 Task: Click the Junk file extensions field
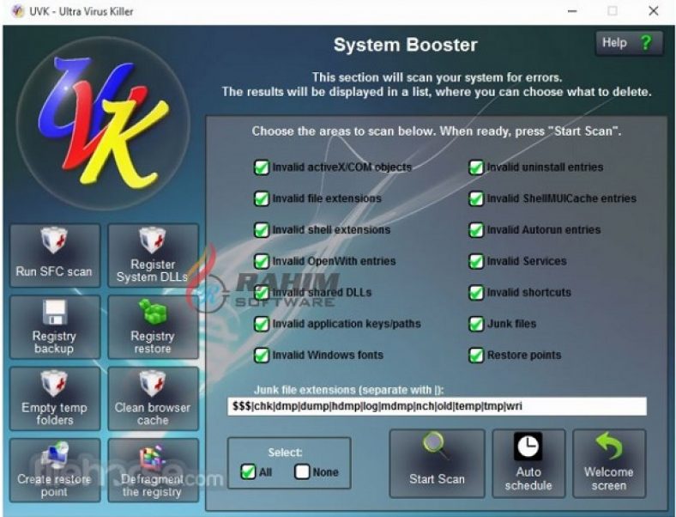pyautogui.click(x=438, y=406)
